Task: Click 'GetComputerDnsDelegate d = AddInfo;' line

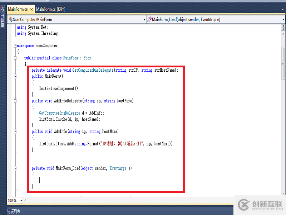Action: click(x=71, y=113)
